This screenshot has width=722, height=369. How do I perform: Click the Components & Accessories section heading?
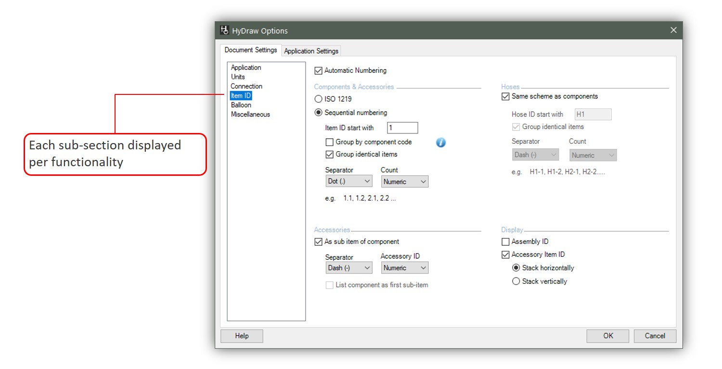coord(354,87)
